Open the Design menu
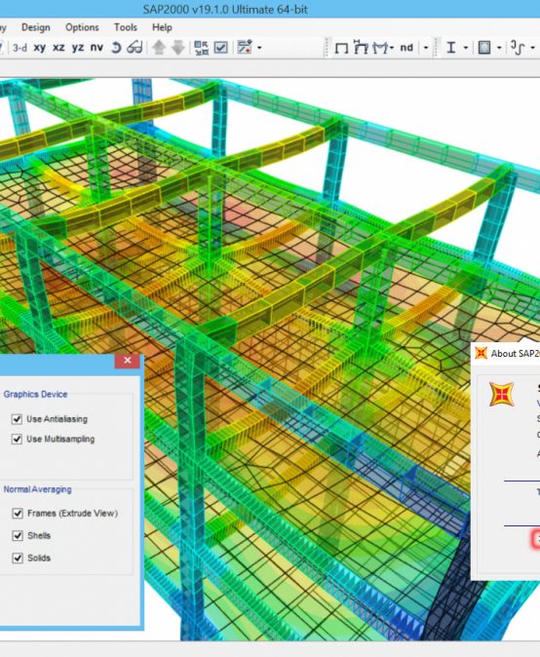This screenshot has width=540, height=657. [x=36, y=27]
